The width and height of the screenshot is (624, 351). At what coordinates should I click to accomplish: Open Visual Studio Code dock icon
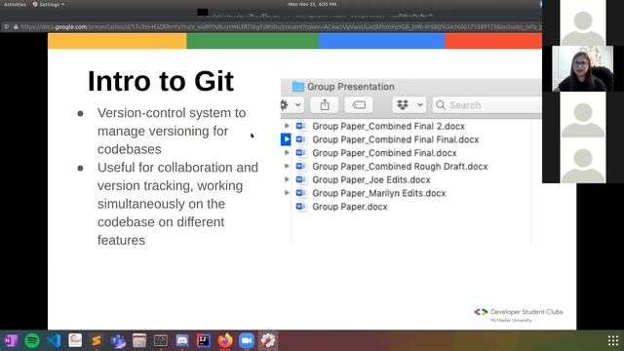tap(54, 340)
